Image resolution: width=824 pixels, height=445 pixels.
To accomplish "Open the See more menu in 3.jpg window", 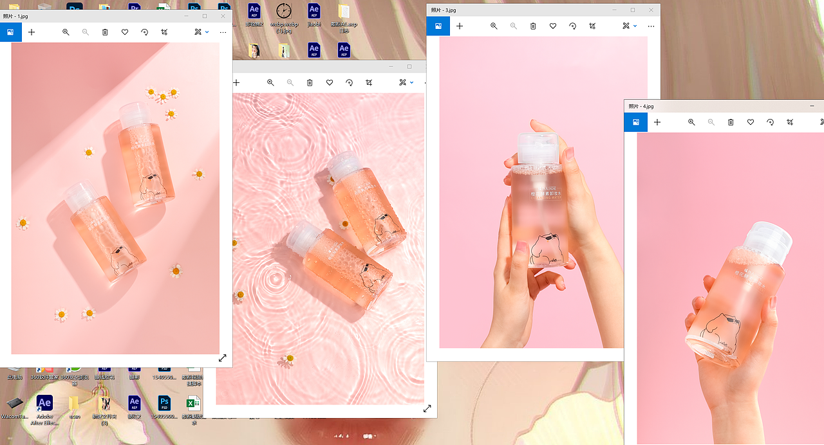I will click(651, 26).
